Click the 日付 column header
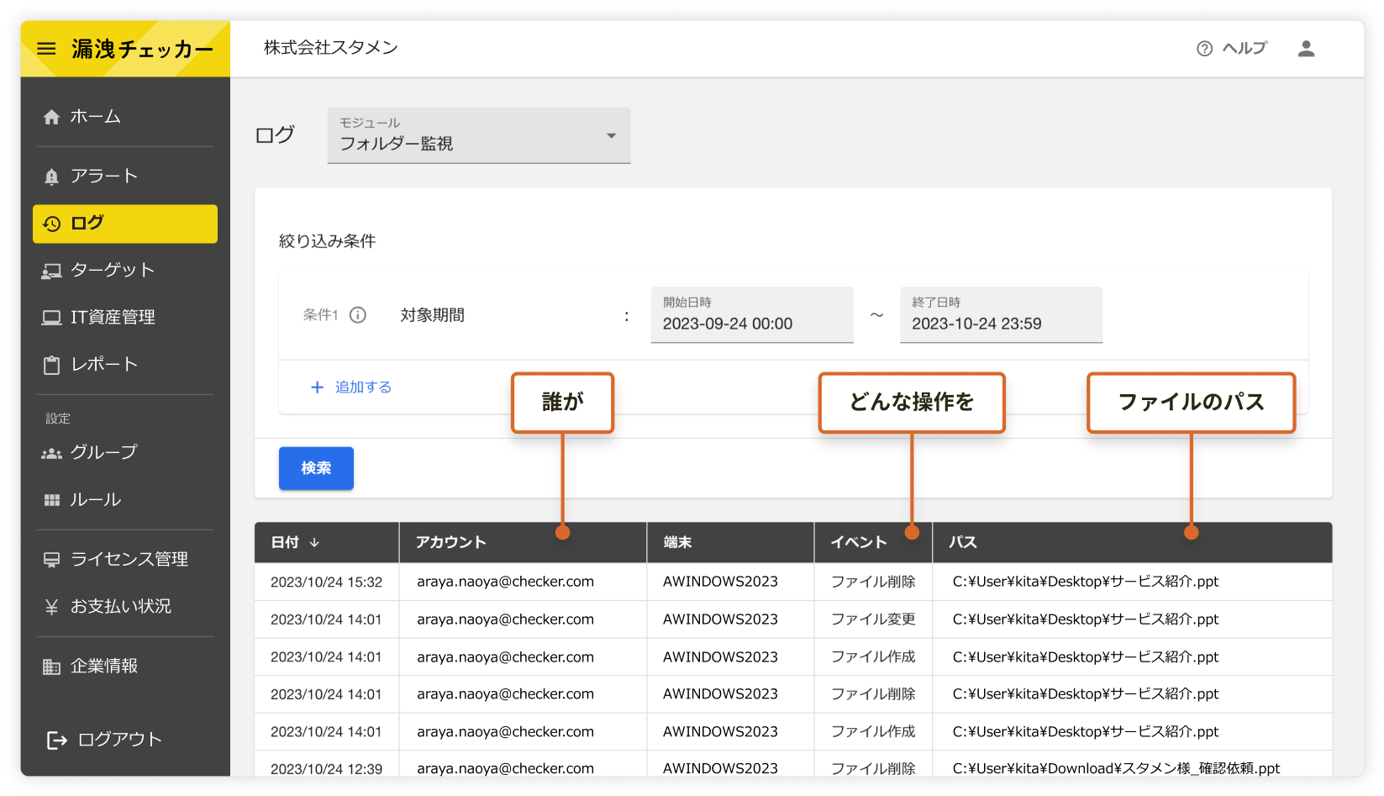 [327, 542]
